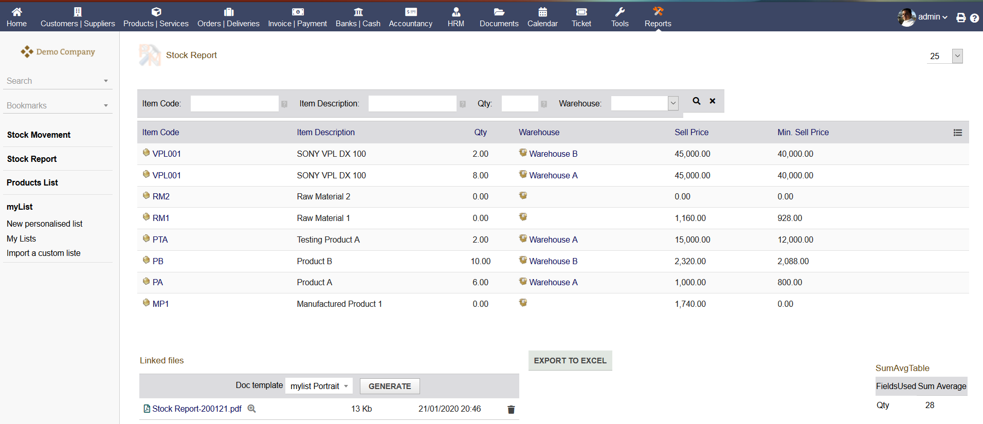Click the Item Code filter input field
The height and width of the screenshot is (424, 983).
coord(234,103)
